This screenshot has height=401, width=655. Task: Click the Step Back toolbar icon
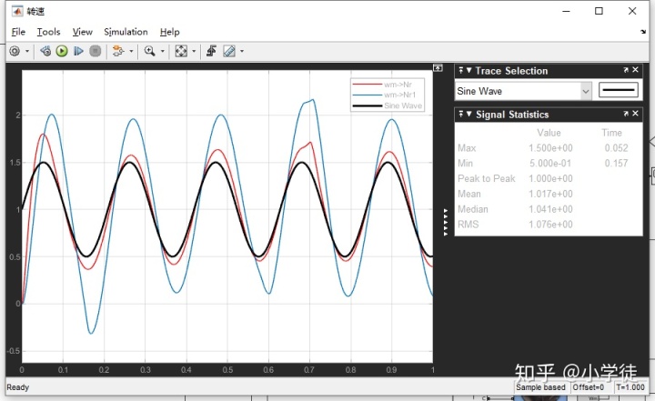45,51
